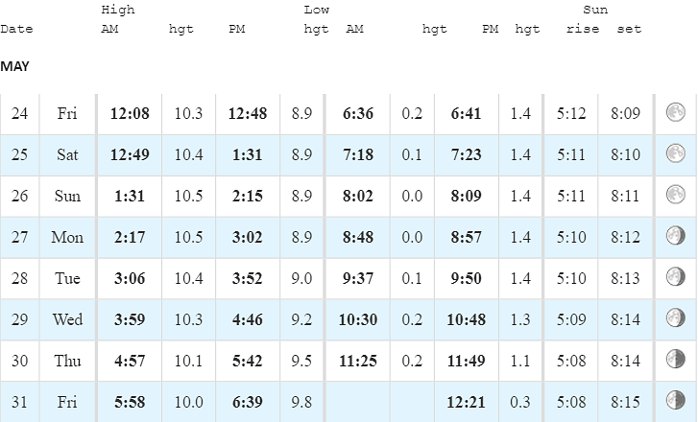Select the Sat day cell for May 25

pos(67,154)
